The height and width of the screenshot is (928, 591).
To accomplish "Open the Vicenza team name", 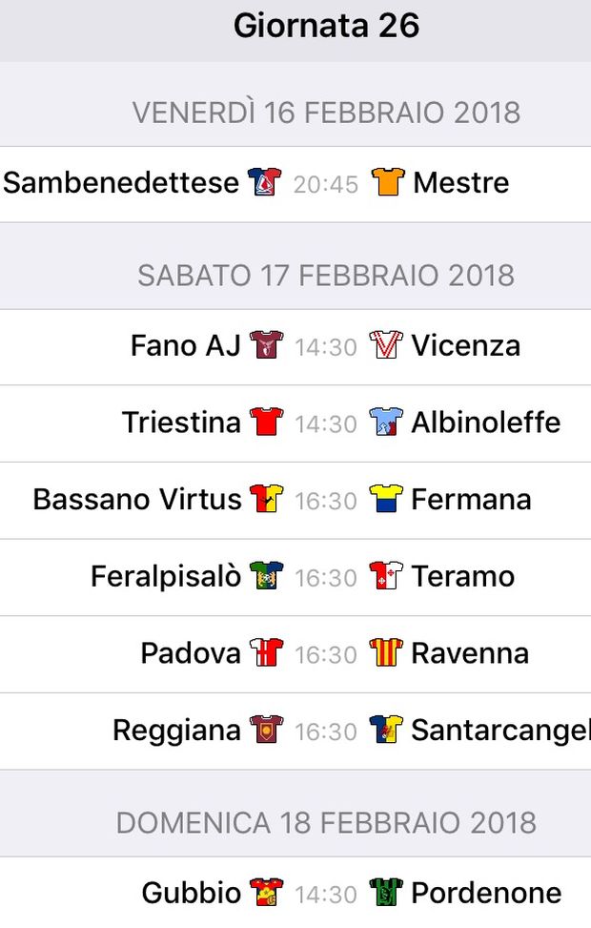I will pyautogui.click(x=466, y=345).
